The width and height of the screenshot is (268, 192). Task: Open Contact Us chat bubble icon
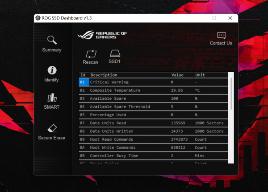tap(222, 36)
